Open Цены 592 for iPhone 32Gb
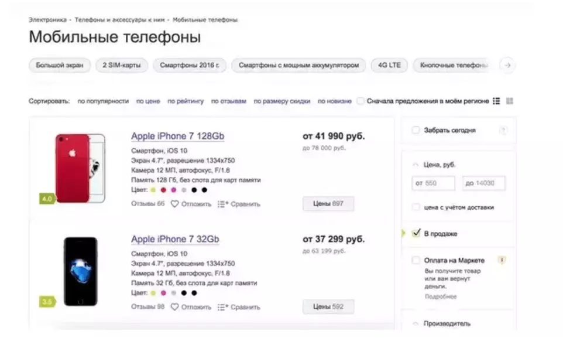563x341 pixels. pos(328,306)
